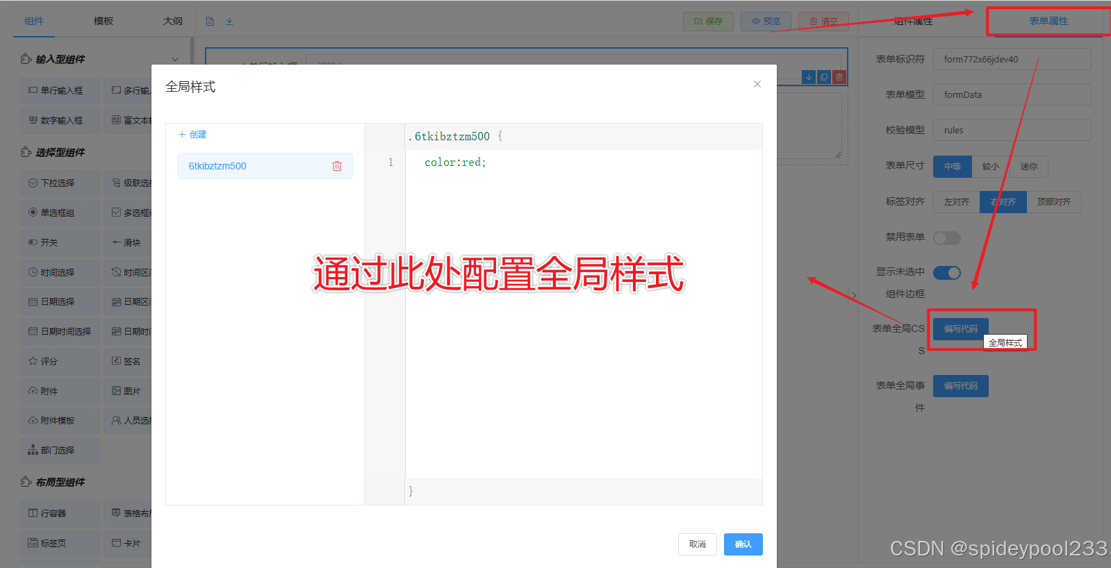Edit the 表单标识符 field
The image size is (1111, 568).
1012,59
